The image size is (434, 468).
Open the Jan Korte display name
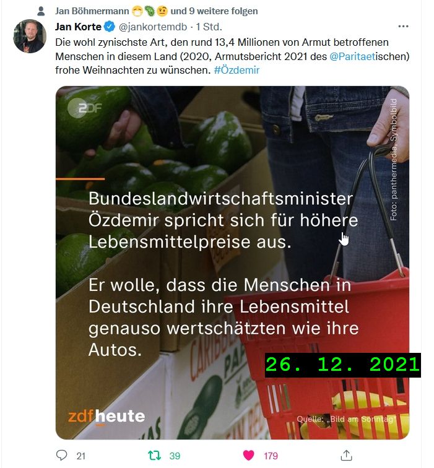coord(78,27)
